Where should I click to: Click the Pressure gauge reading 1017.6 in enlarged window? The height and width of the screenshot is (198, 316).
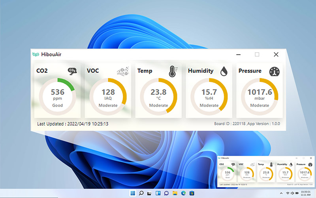tap(260, 97)
